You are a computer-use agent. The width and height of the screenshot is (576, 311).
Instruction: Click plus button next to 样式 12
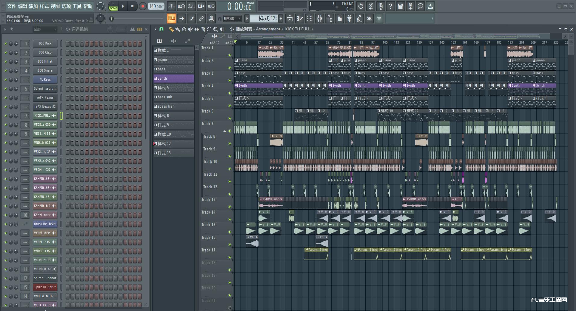tap(280, 19)
